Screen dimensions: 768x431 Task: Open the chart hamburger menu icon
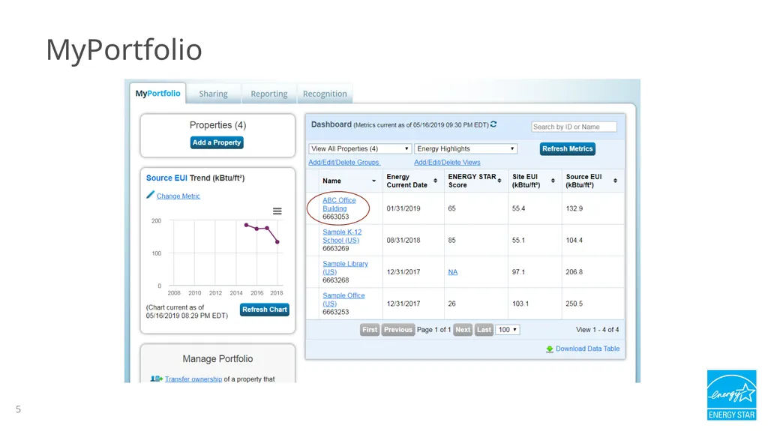click(x=277, y=211)
